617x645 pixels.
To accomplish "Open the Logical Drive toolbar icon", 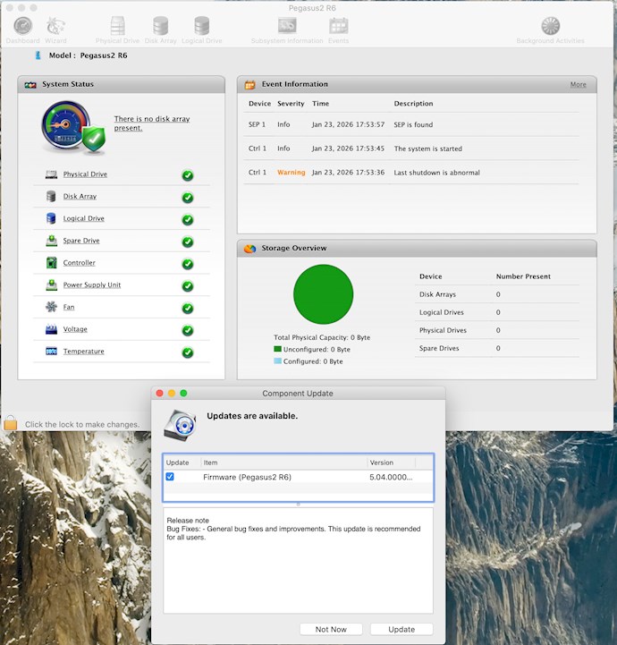I will coord(202,28).
